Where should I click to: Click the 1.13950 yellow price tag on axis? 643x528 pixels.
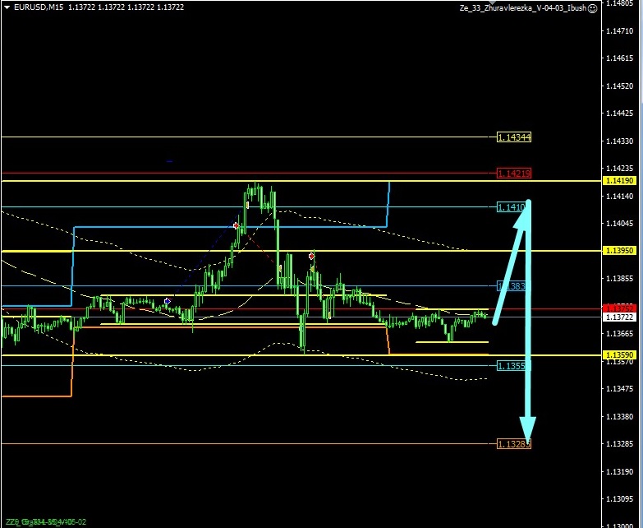(x=619, y=251)
